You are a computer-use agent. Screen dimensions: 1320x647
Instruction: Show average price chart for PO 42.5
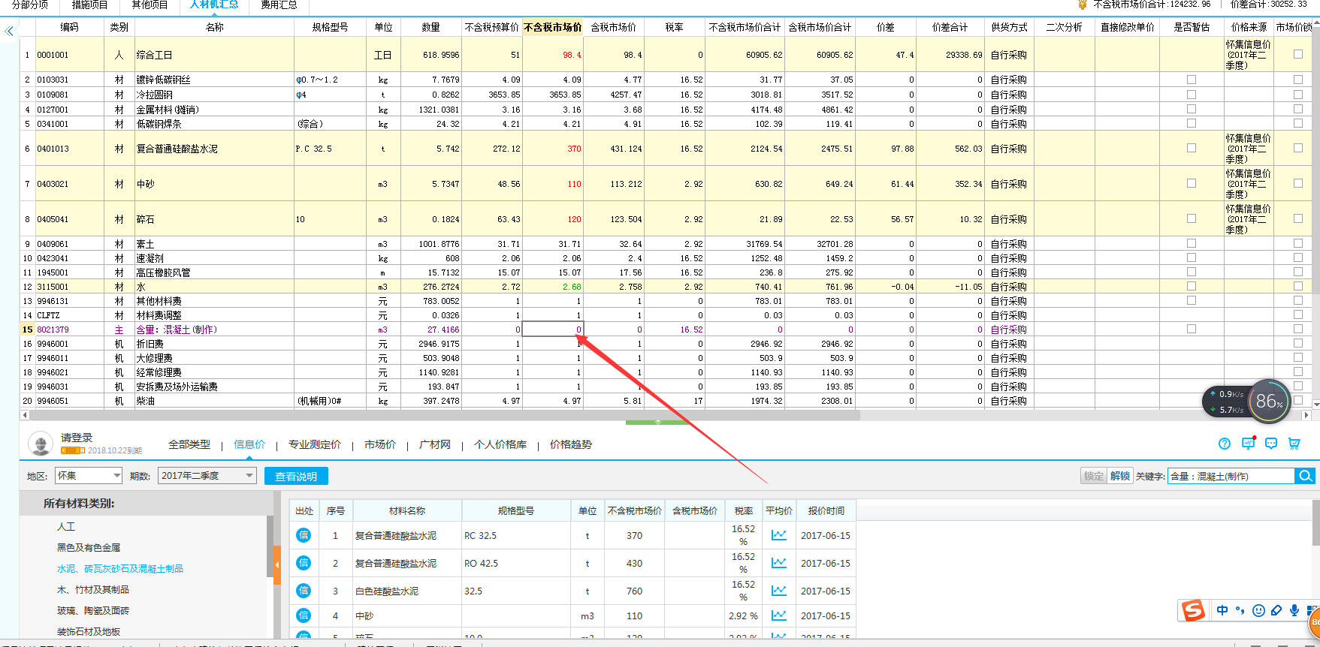click(x=779, y=563)
